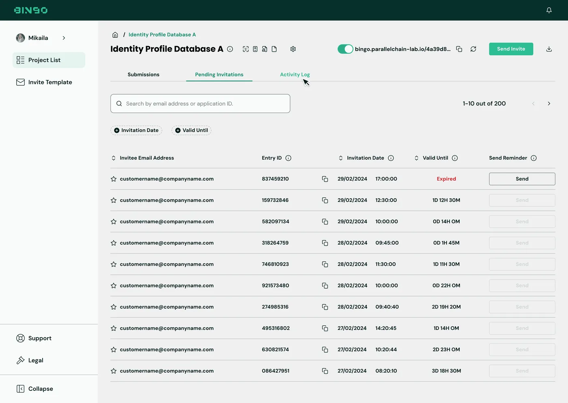Image resolution: width=568 pixels, height=403 pixels.
Task: Star the invitee row with entry 746810923
Action: 114,264
